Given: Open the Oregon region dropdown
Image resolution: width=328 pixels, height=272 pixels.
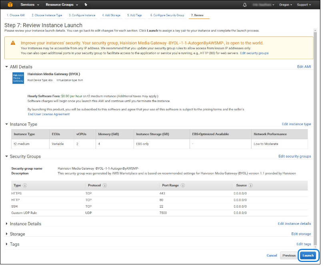Looking at the screenshot, I should [286, 5].
